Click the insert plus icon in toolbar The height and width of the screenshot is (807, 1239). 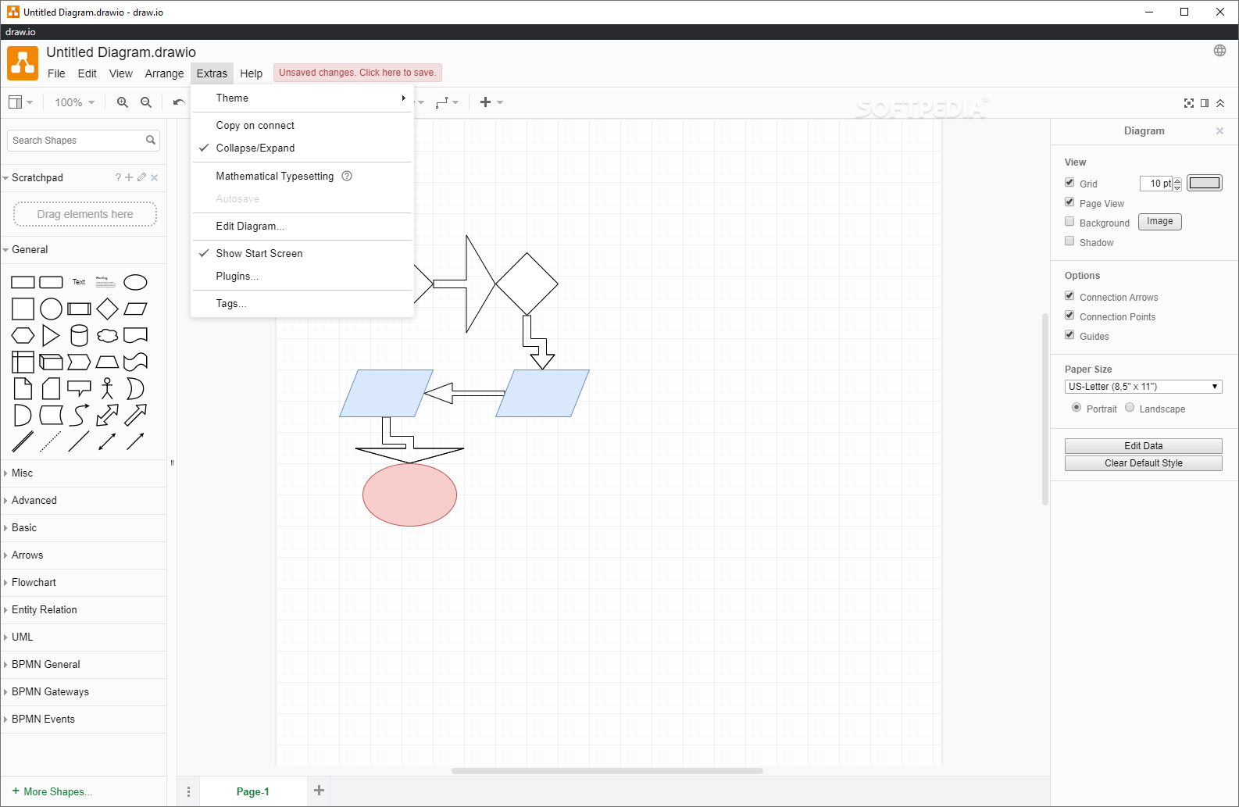[485, 102]
